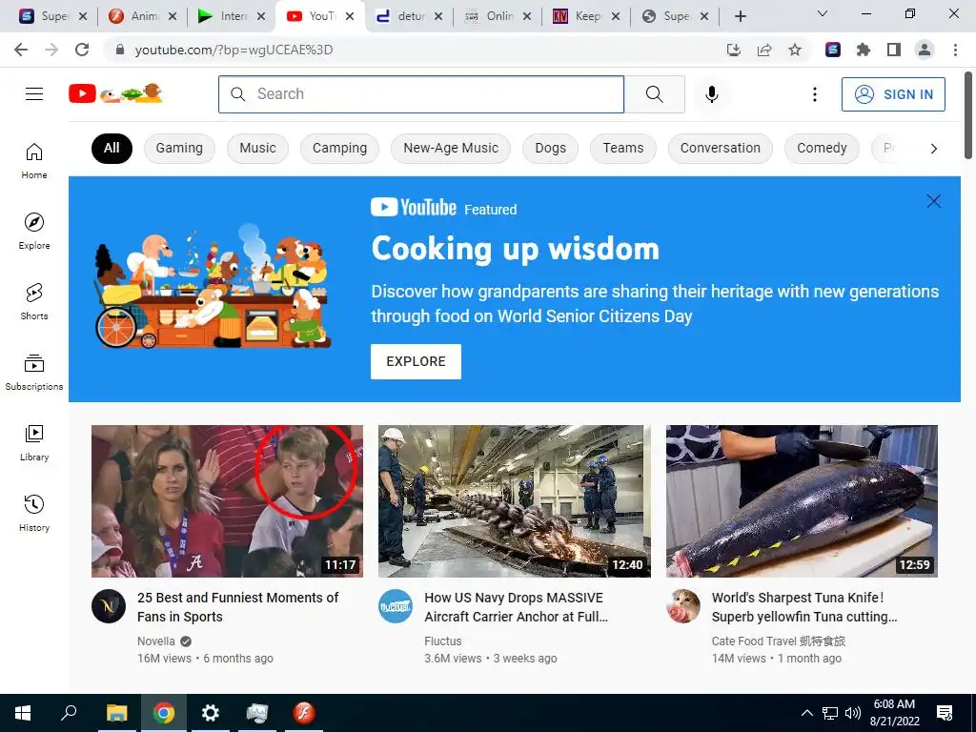Click the browser forward arrow
The height and width of the screenshot is (732, 976).
[51, 50]
